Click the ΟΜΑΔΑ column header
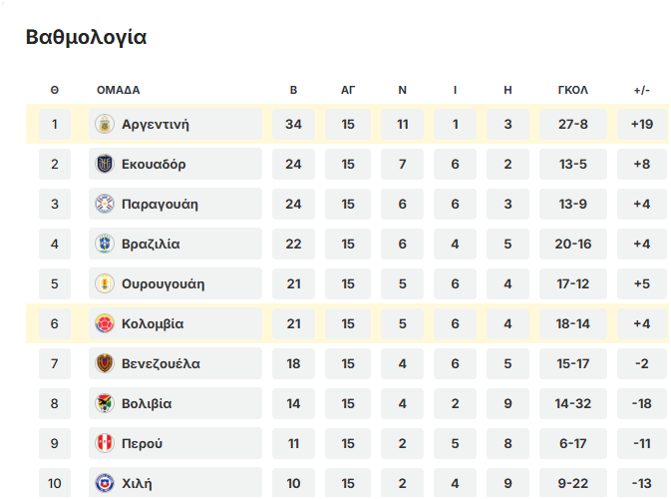671x499 pixels. [118, 90]
